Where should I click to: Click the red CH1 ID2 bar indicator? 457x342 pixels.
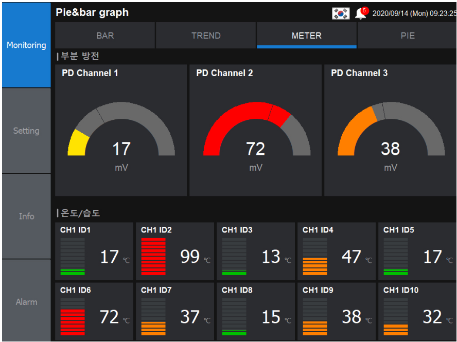pyautogui.click(x=153, y=257)
